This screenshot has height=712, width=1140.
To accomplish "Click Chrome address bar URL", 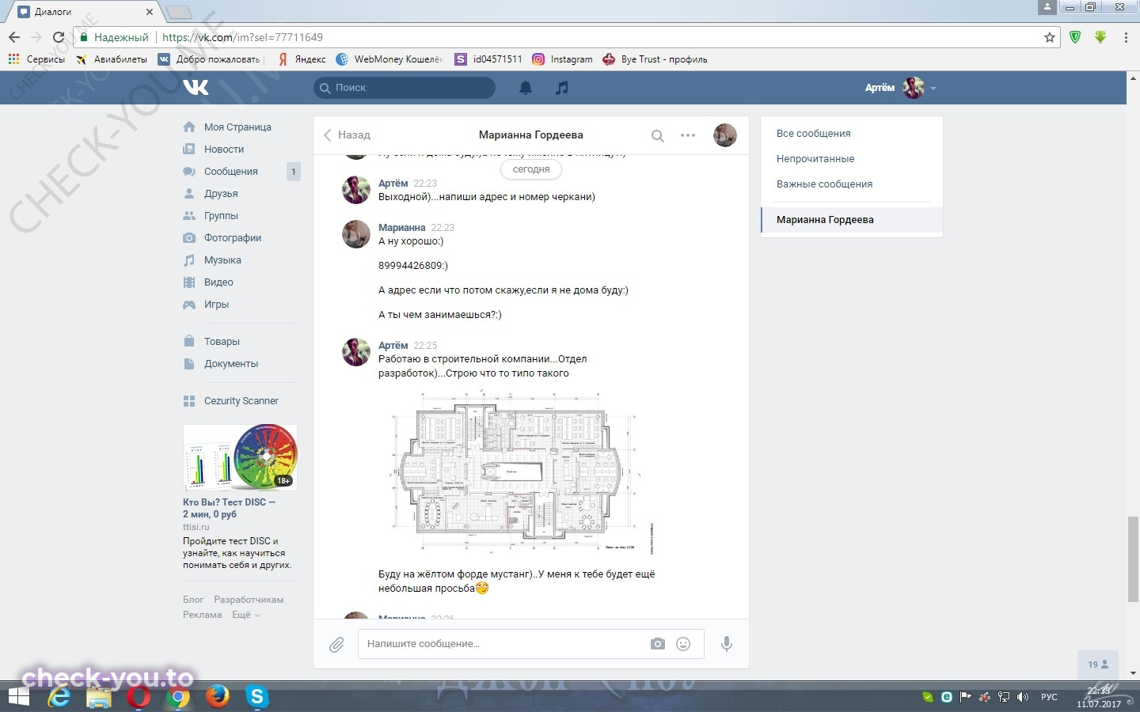I will [242, 37].
